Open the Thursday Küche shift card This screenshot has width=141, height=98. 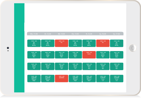coord(75,55)
